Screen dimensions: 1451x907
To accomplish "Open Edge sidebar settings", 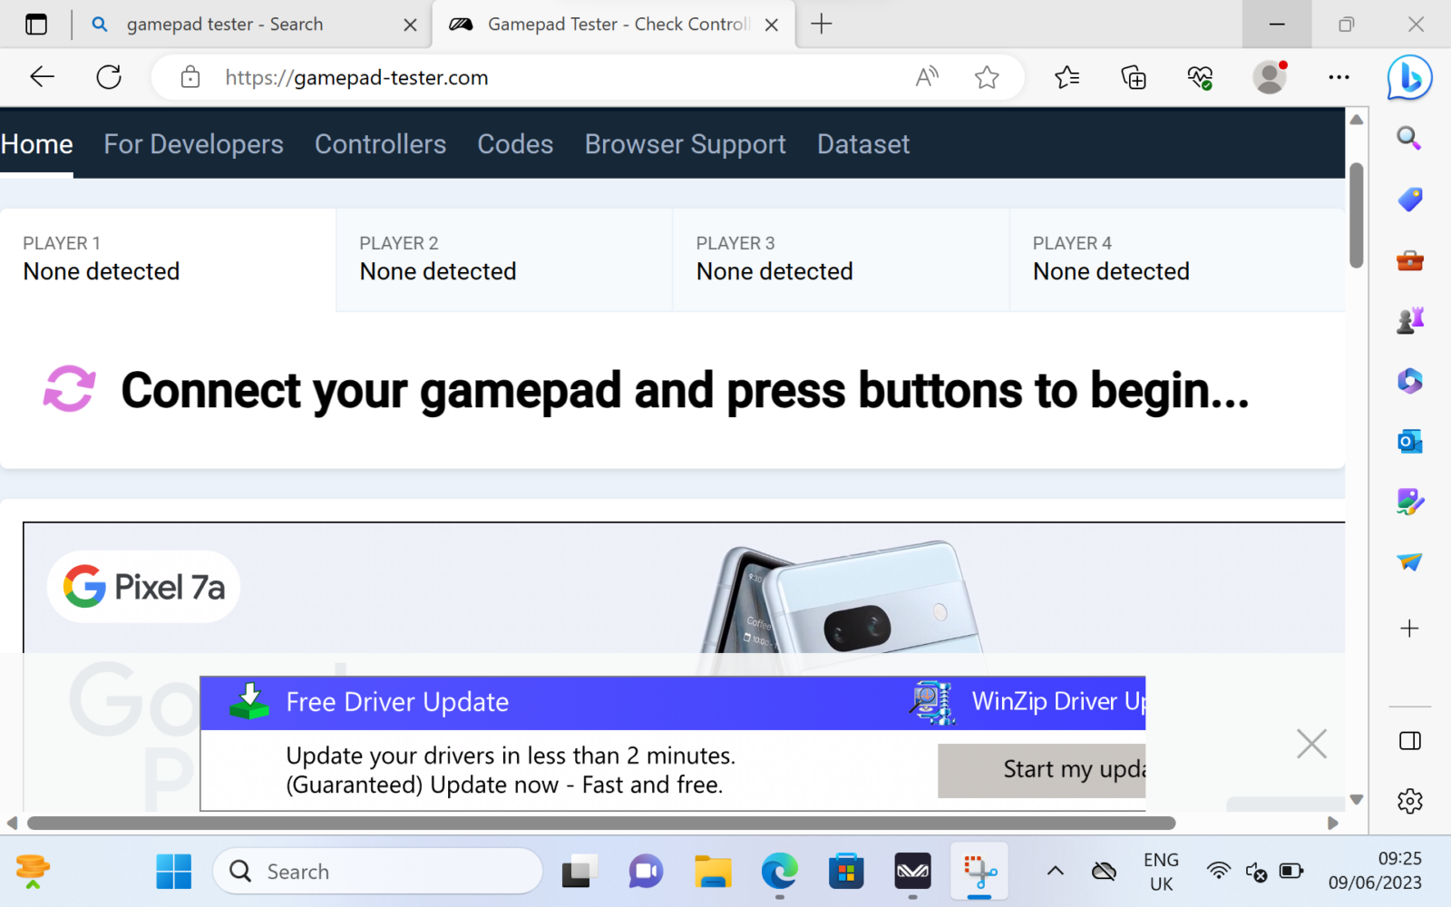I will 1409,801.
